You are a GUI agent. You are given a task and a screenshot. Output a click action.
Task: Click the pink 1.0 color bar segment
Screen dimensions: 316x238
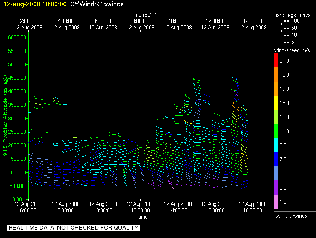click(276, 202)
